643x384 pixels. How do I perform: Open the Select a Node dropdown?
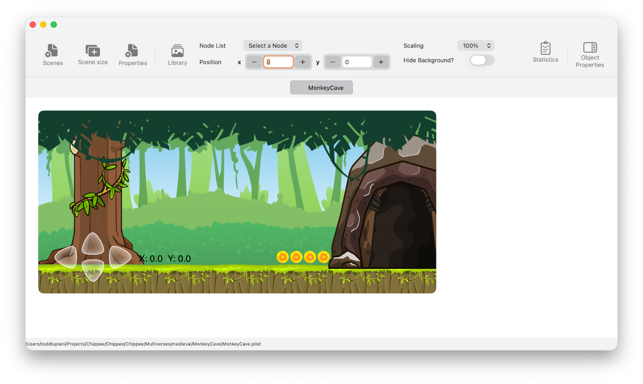pos(273,46)
